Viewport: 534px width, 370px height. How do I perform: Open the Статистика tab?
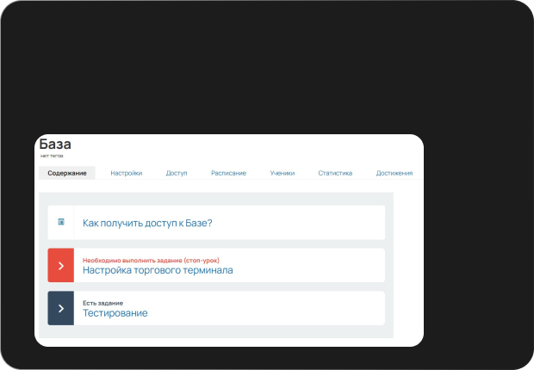tap(335, 173)
